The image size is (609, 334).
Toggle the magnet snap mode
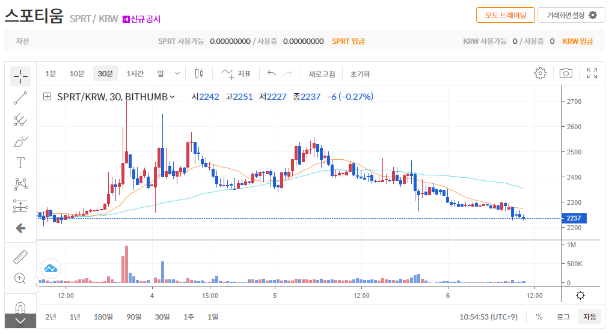point(20,308)
